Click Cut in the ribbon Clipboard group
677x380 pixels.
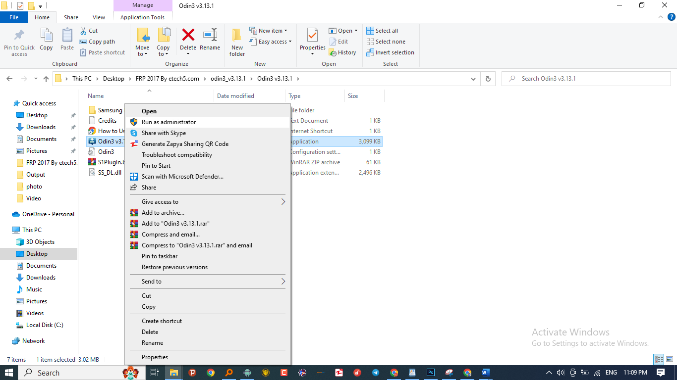[x=89, y=31]
